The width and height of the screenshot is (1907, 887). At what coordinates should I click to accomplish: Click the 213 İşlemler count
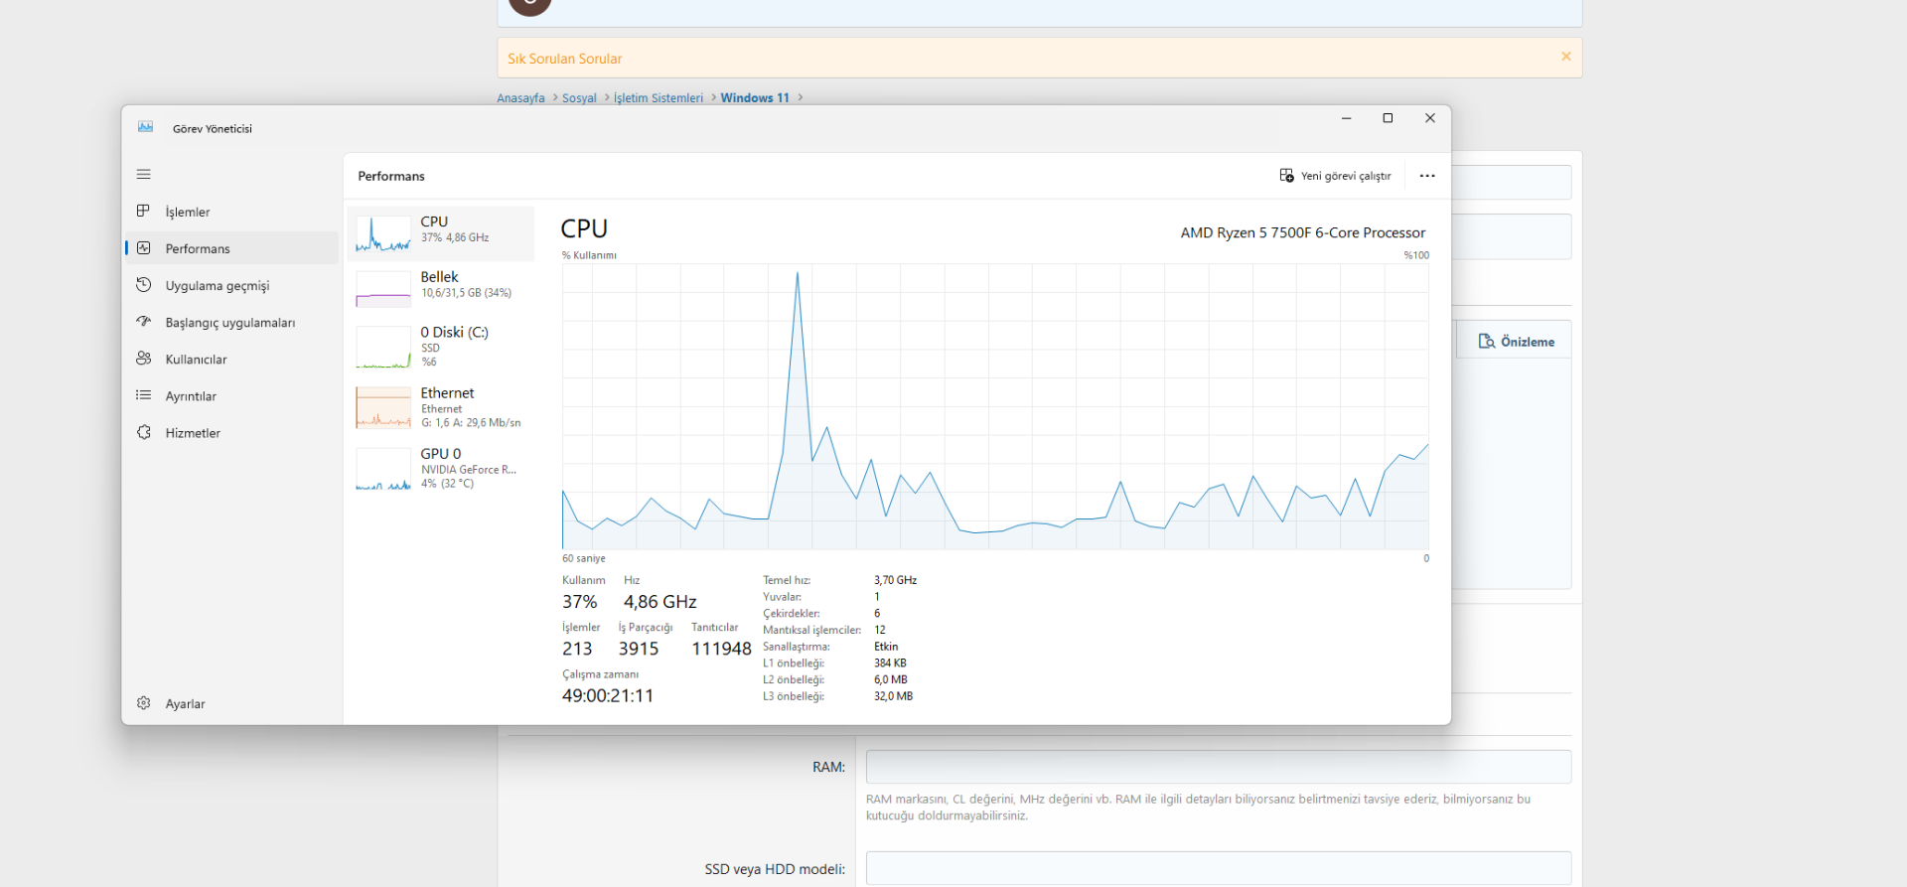click(577, 649)
